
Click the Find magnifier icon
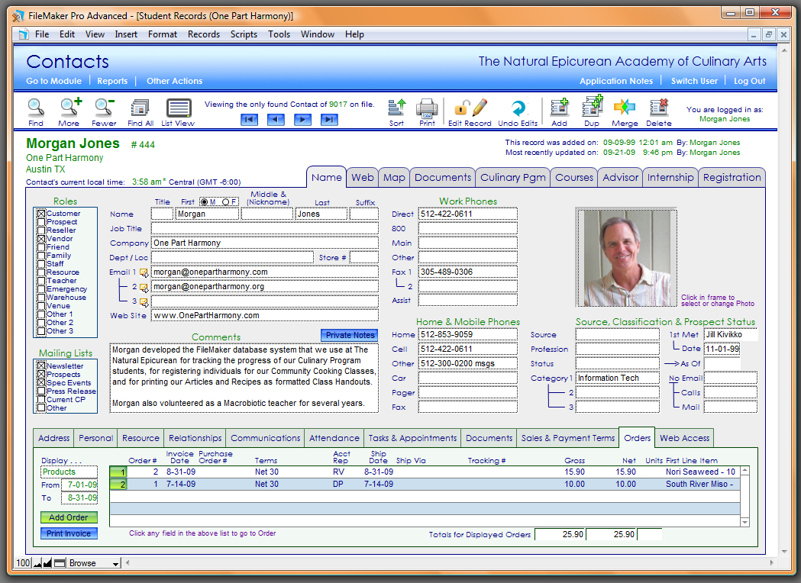35,108
